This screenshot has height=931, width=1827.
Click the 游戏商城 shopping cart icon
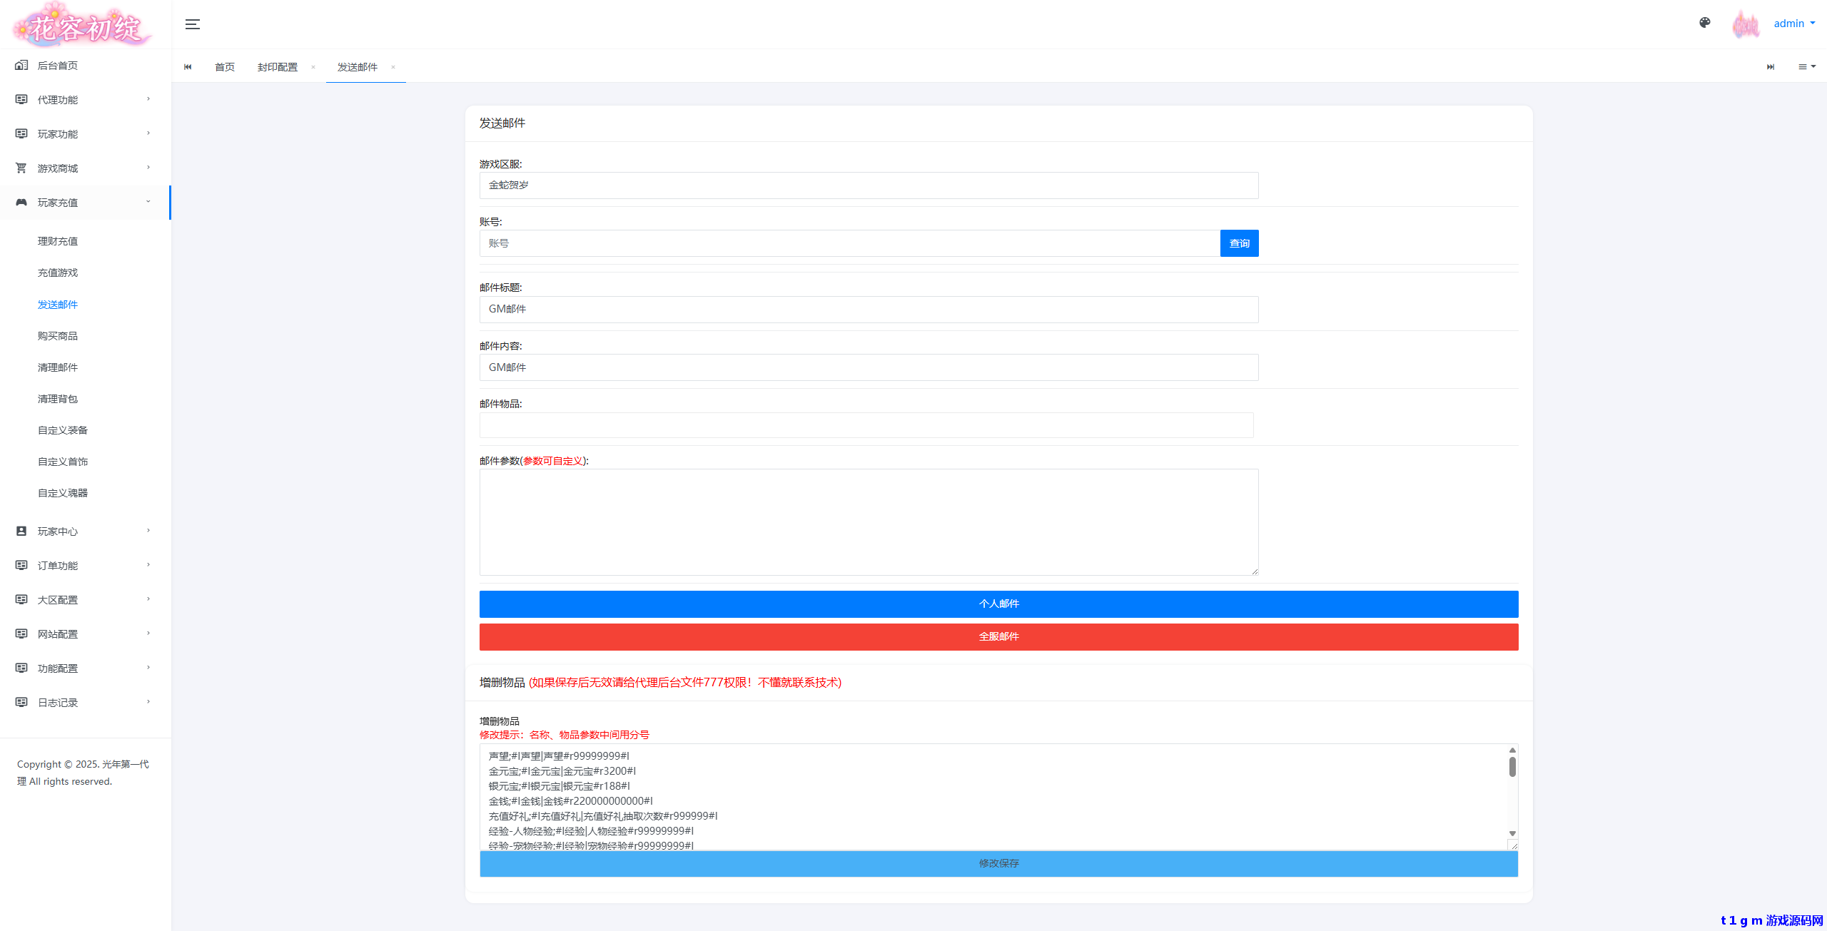pos(21,168)
